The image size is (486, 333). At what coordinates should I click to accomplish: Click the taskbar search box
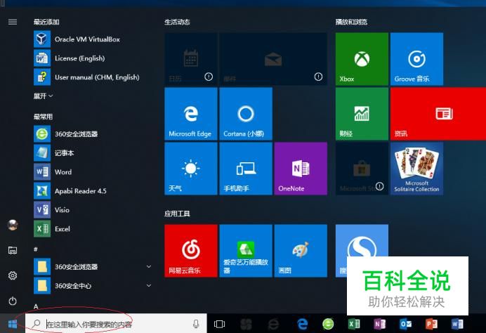coord(116,325)
